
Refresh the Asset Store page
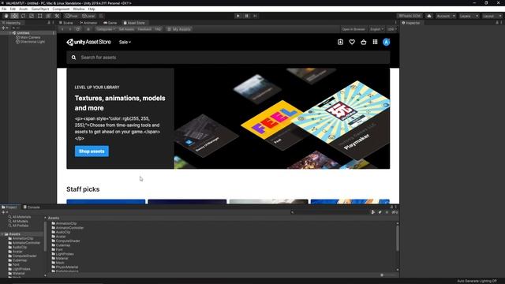click(78, 29)
